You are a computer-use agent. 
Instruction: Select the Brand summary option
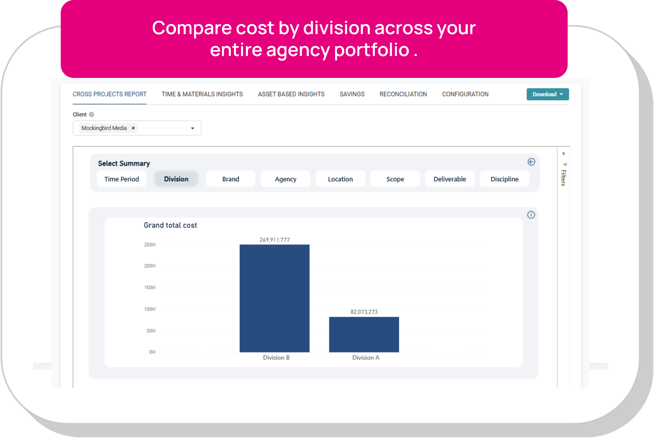231,179
